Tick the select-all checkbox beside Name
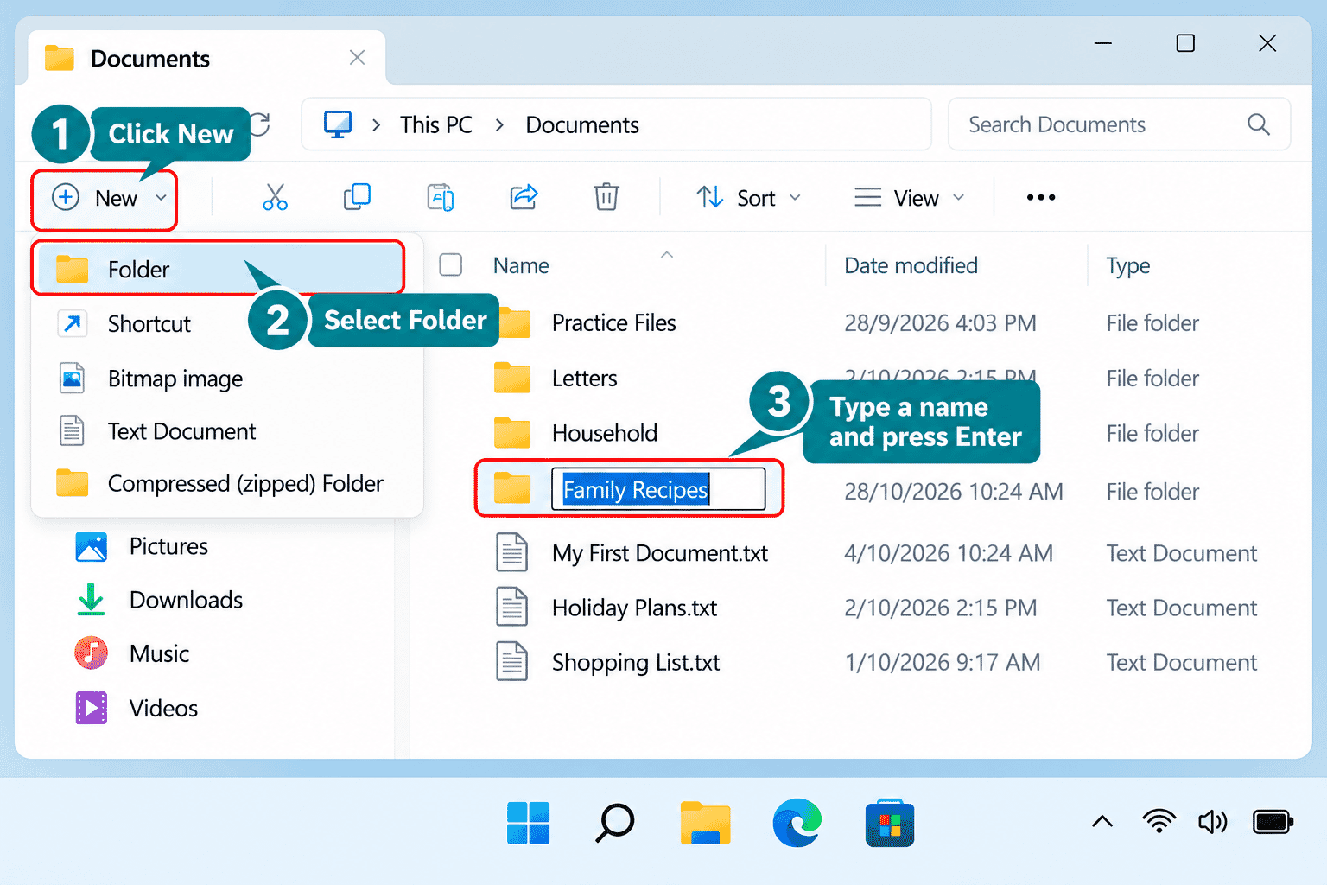Viewport: 1327px width, 885px height. click(x=451, y=264)
